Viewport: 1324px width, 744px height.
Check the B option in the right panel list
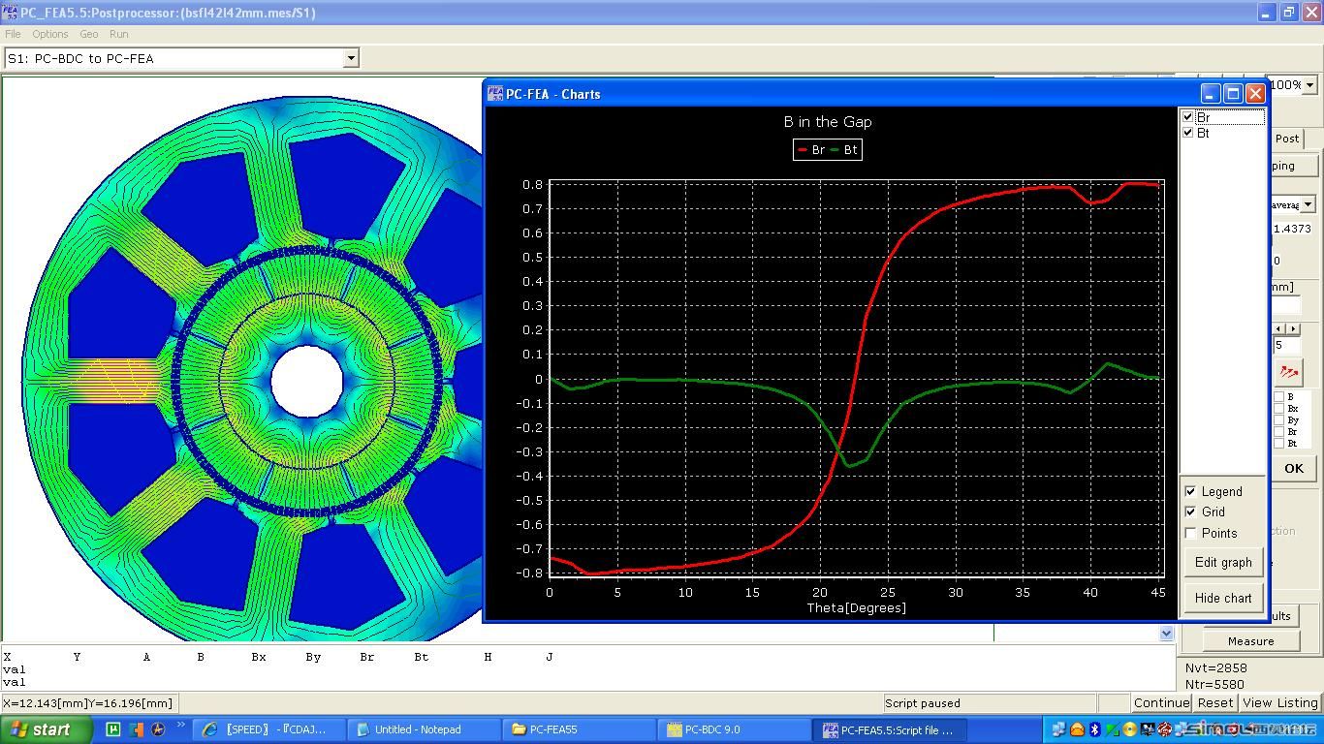[1278, 397]
